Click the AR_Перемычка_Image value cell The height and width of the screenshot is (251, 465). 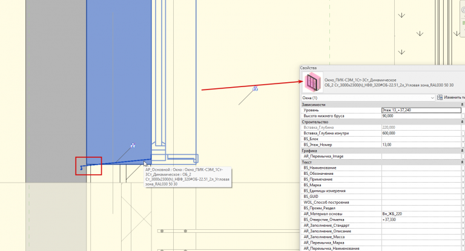[x=421, y=157]
